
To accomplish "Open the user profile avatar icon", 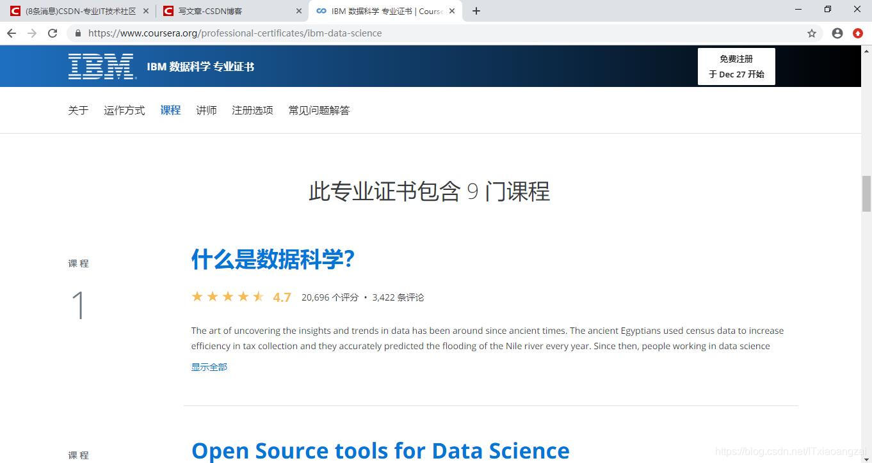I will [x=837, y=33].
